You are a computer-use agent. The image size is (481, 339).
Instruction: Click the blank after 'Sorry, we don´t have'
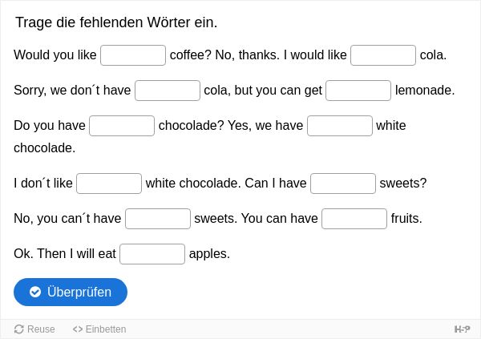tap(168, 91)
